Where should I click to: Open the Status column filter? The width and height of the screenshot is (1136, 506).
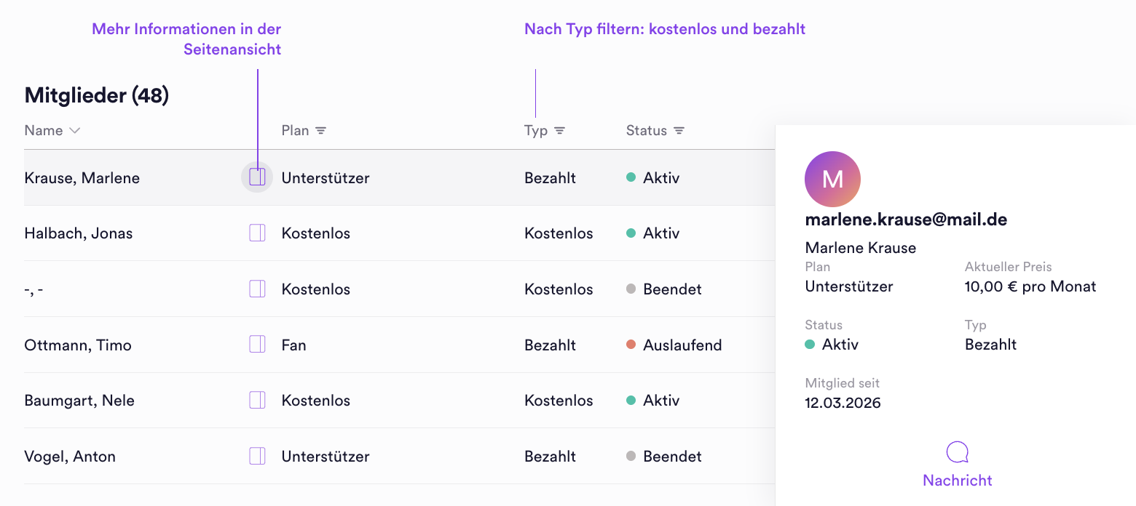click(x=679, y=131)
